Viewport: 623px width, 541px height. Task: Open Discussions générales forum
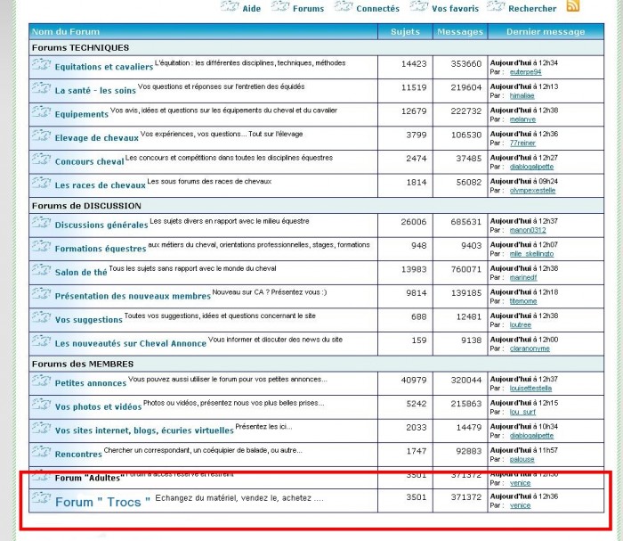click(101, 225)
